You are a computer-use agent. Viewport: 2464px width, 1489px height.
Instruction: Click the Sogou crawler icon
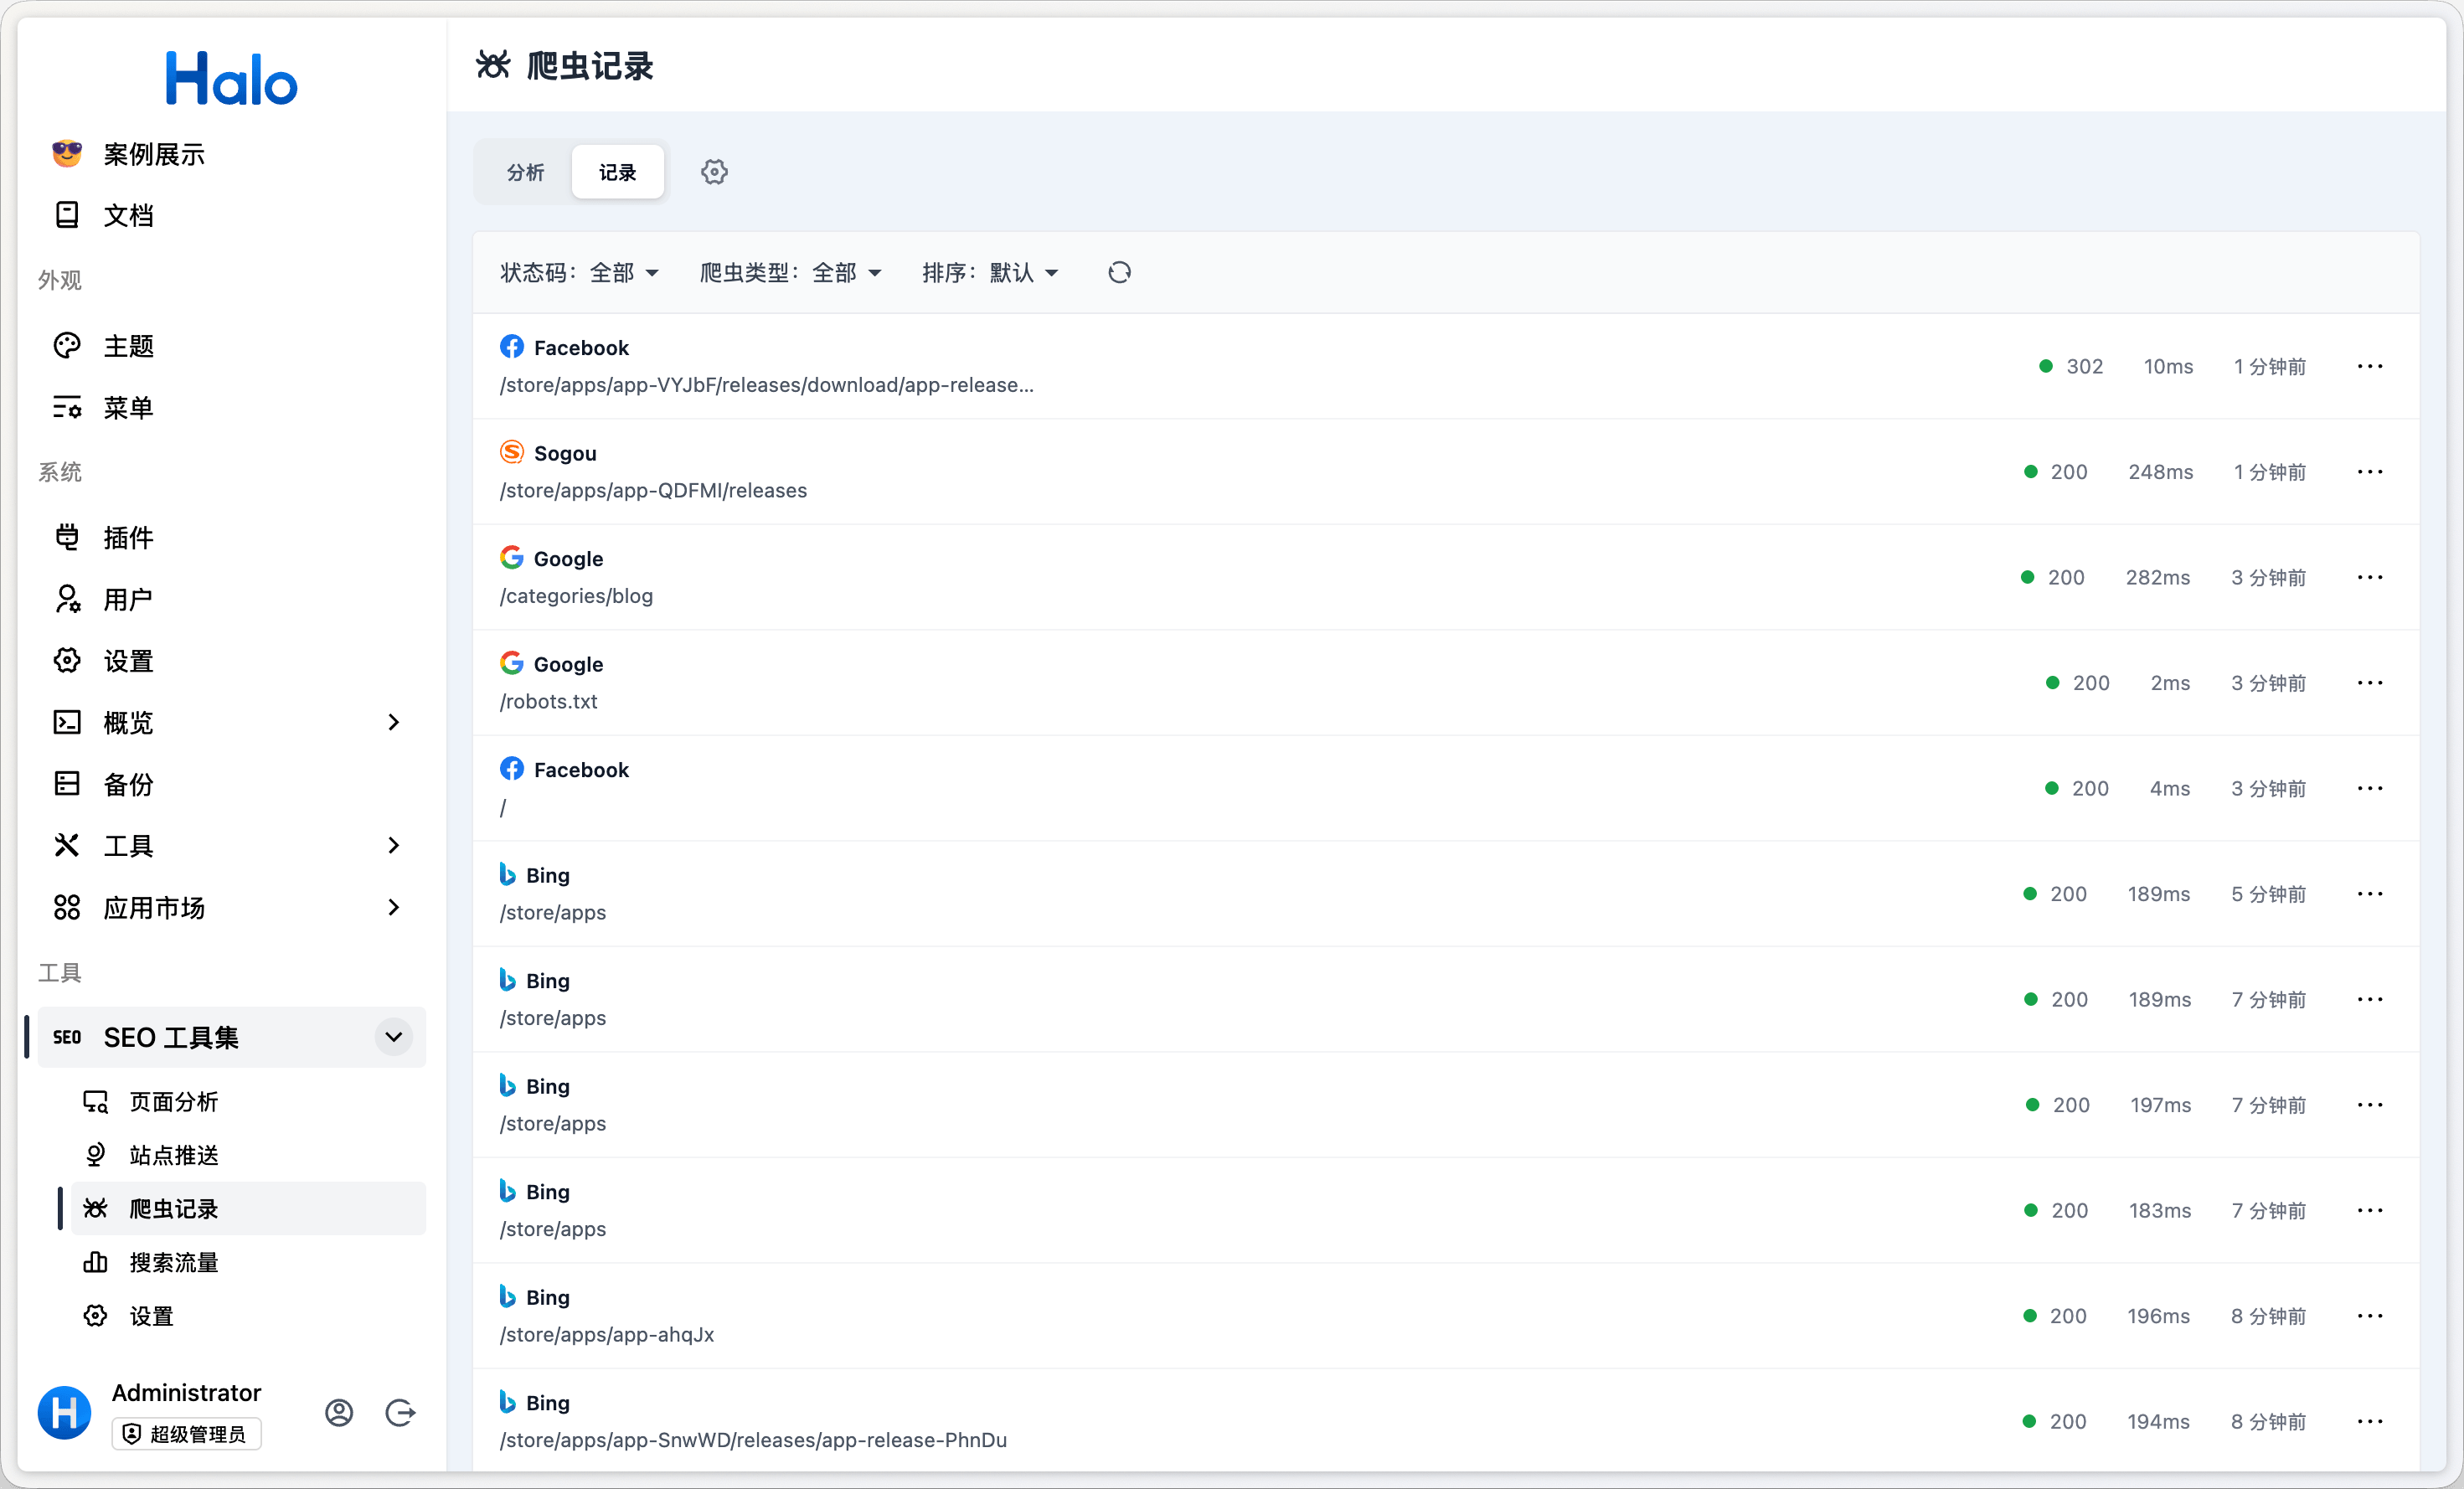pyautogui.click(x=512, y=452)
